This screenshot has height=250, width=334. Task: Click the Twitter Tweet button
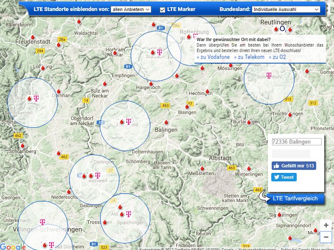[284, 177]
